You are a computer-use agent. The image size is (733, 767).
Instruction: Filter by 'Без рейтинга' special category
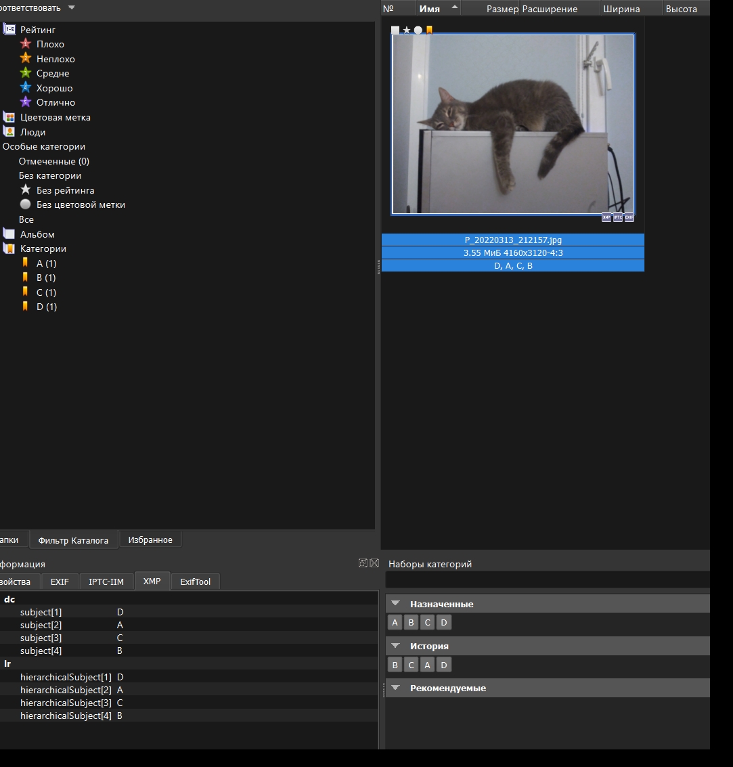point(65,190)
